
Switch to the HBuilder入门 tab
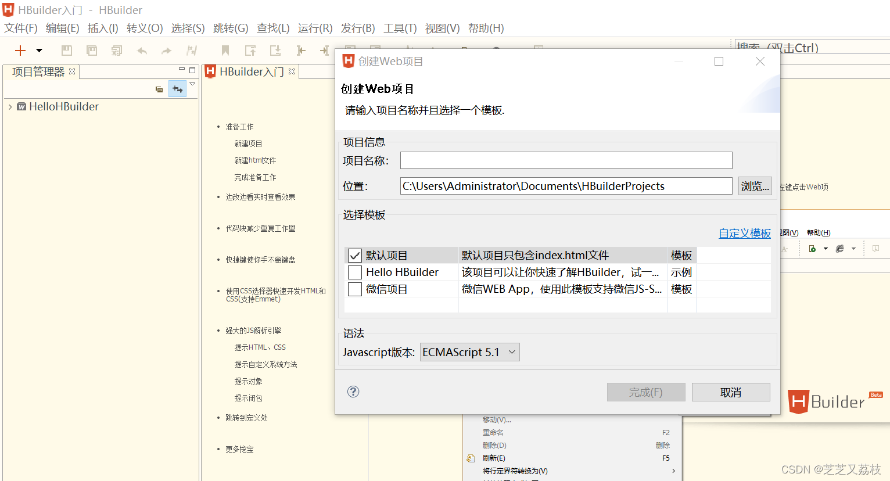(x=252, y=71)
